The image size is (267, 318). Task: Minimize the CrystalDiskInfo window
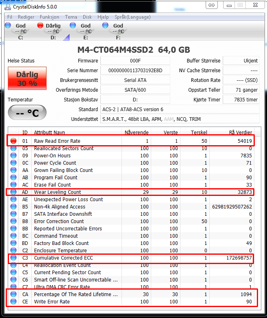pyautogui.click(x=229, y=5)
